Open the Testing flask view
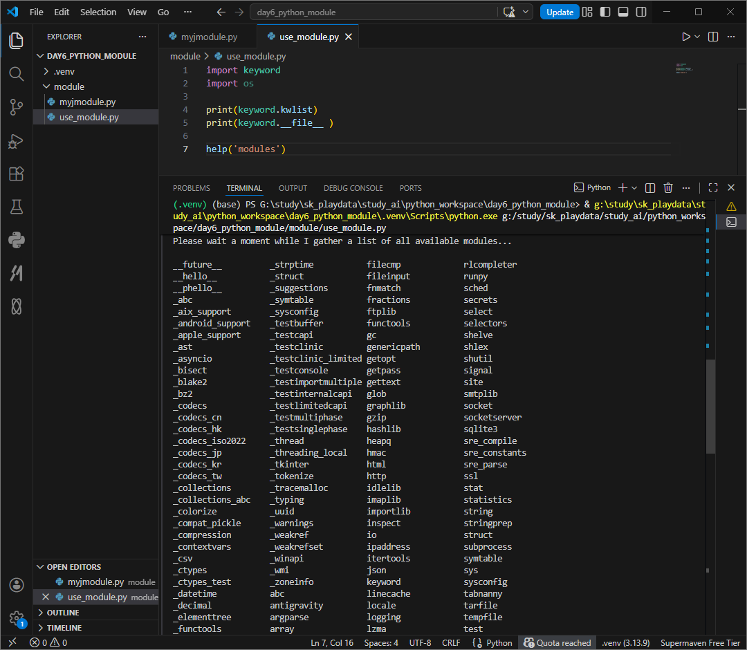Image resolution: width=747 pixels, height=650 pixels. 16,207
